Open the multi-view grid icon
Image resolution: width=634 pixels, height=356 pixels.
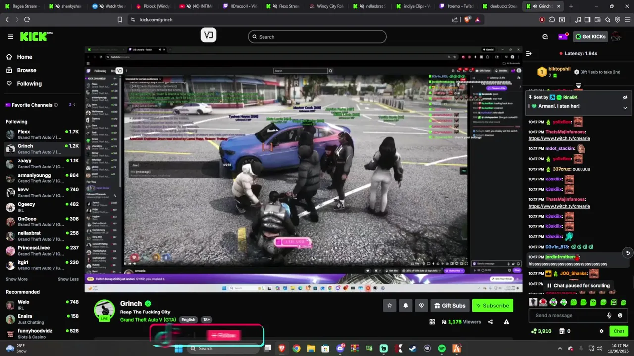click(x=432, y=322)
